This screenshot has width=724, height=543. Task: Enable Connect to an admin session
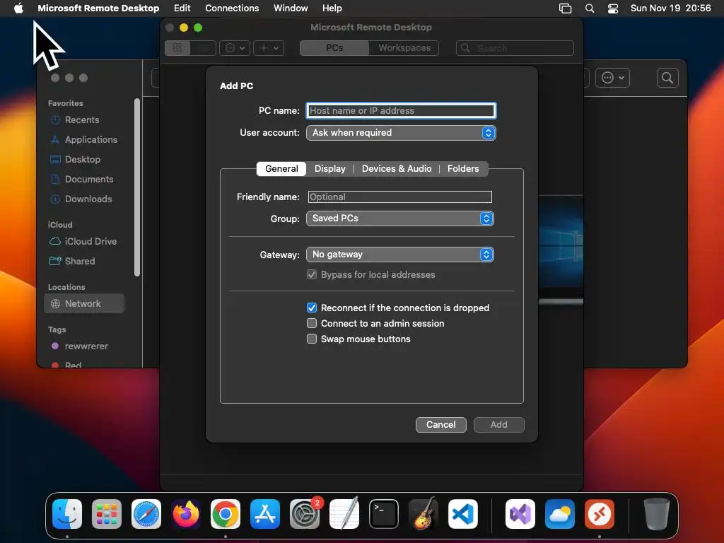click(x=312, y=323)
